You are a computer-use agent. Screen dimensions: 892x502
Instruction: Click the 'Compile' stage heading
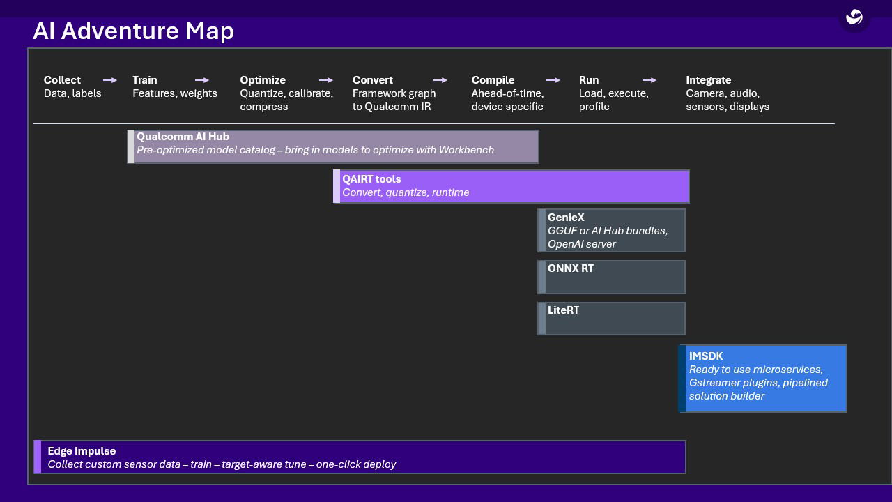coord(493,80)
